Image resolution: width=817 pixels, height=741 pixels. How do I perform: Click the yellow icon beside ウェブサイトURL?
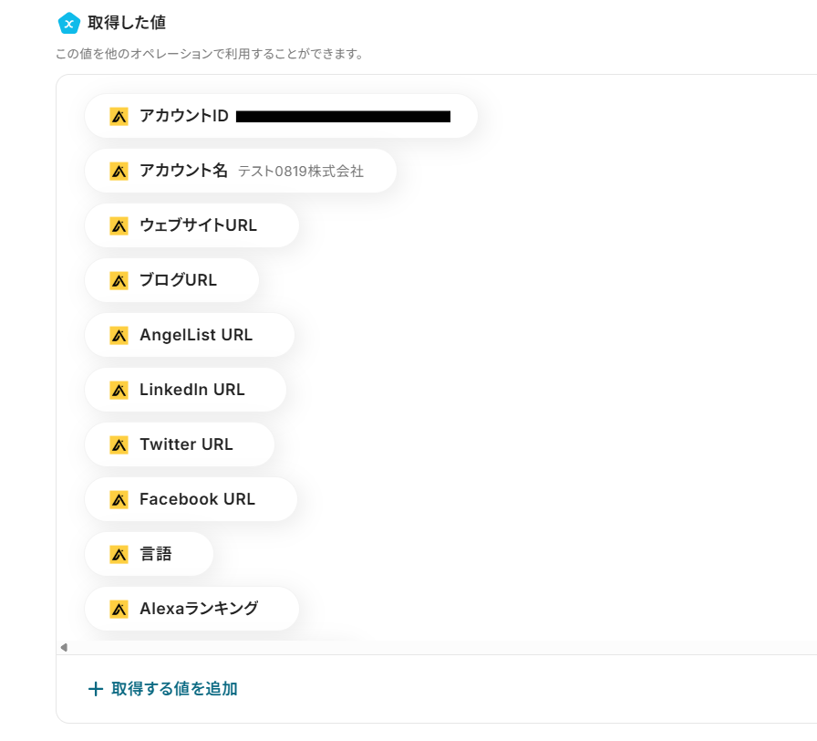(x=119, y=225)
